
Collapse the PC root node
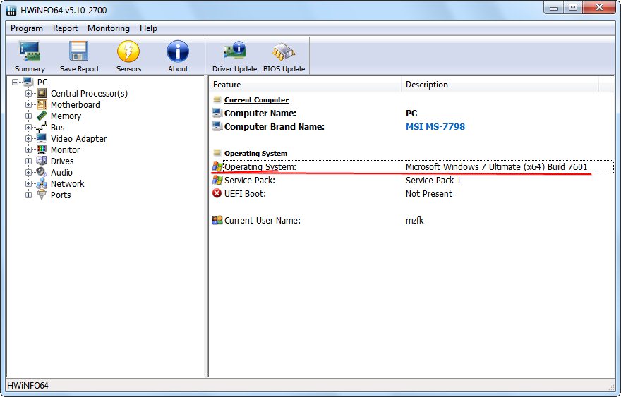tap(16, 83)
